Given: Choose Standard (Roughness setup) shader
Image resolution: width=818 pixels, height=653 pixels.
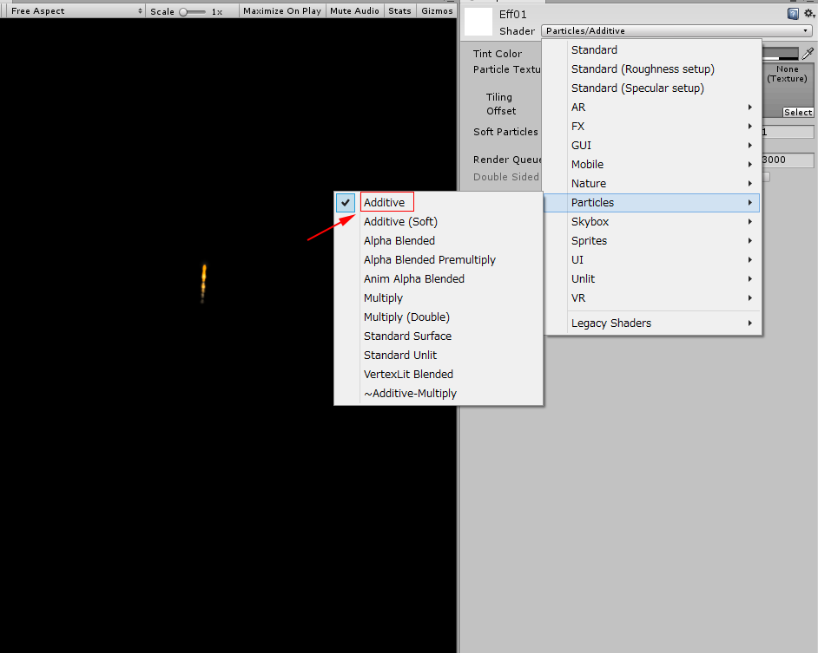Looking at the screenshot, I should coord(652,69).
